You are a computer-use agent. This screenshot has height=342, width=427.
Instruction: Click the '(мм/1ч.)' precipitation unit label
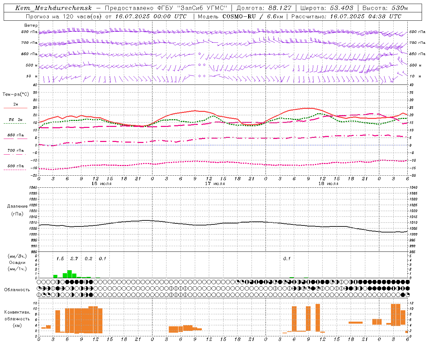point(17,269)
